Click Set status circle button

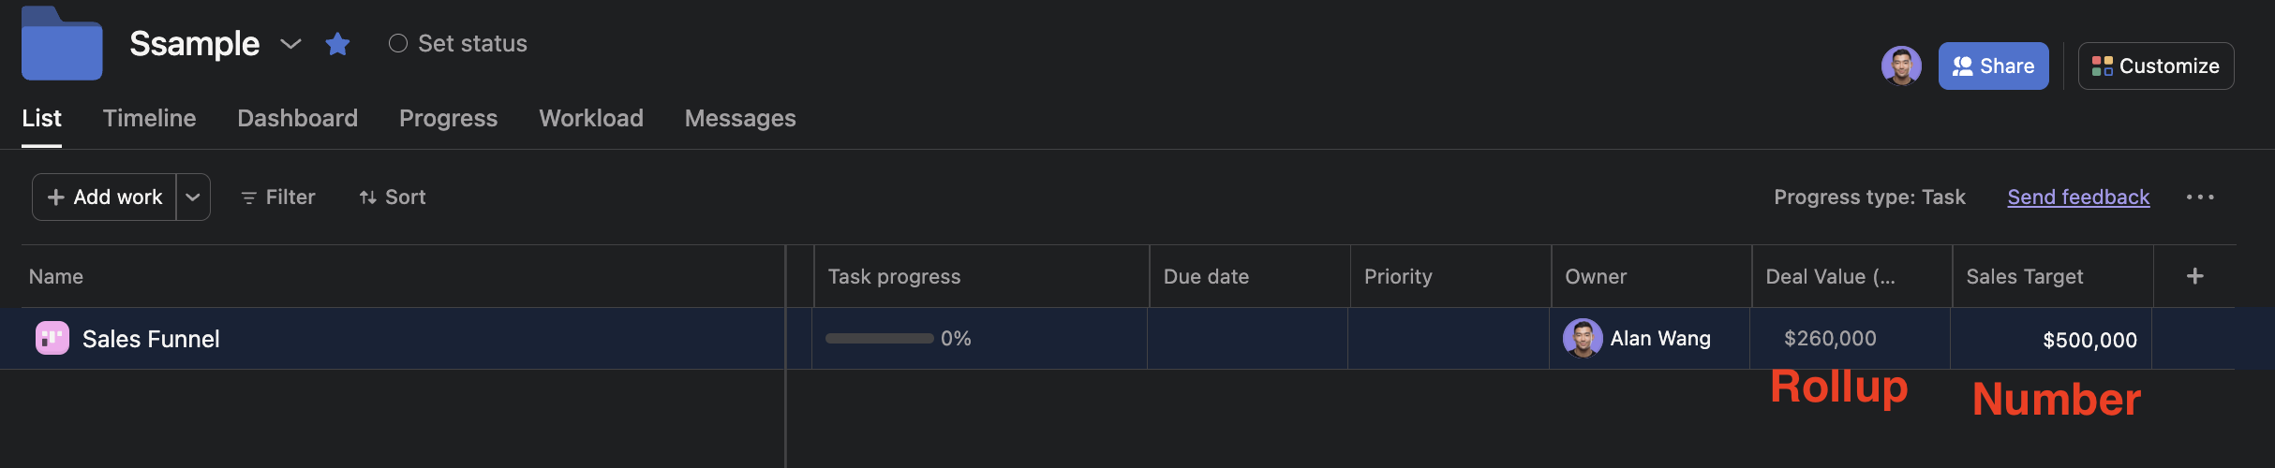[x=398, y=44]
